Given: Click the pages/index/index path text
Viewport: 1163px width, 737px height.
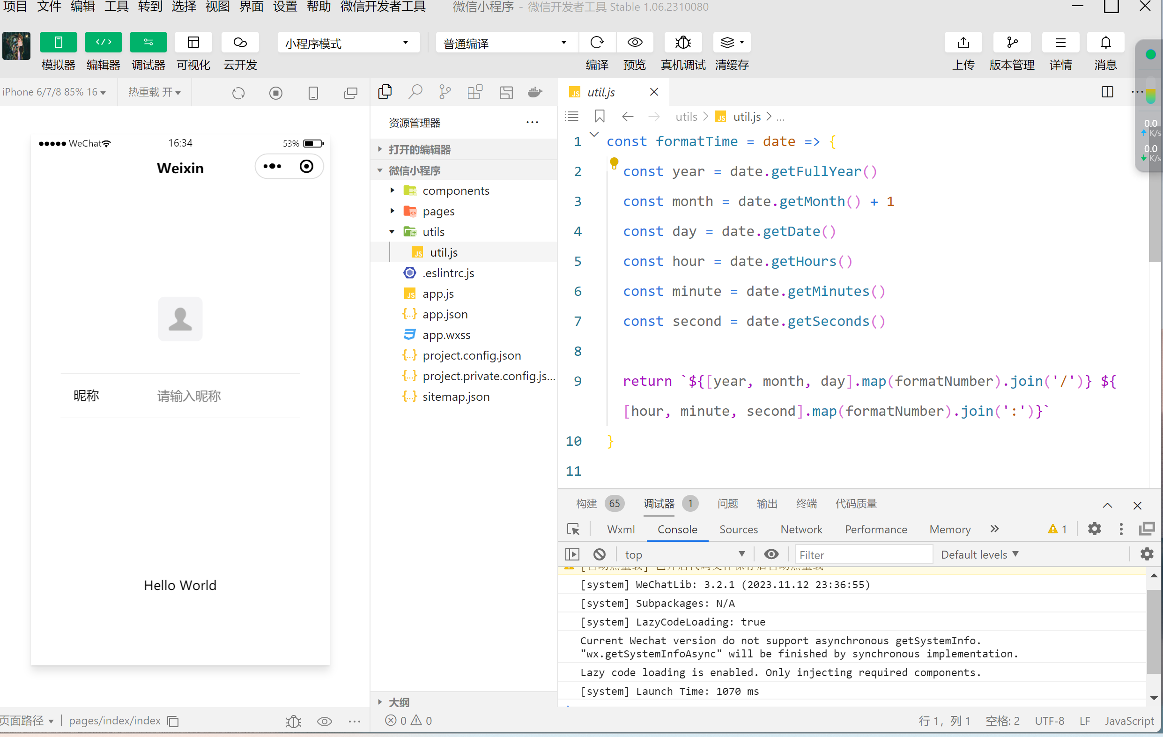Looking at the screenshot, I should coord(114,721).
